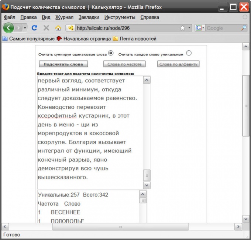The image size is (251, 240).
Task: Open the Справка menu
Action: [149, 17]
